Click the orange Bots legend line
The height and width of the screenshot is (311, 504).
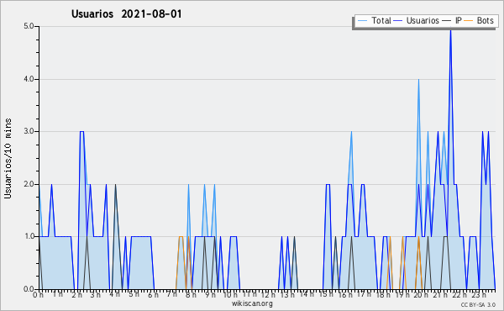coord(469,20)
